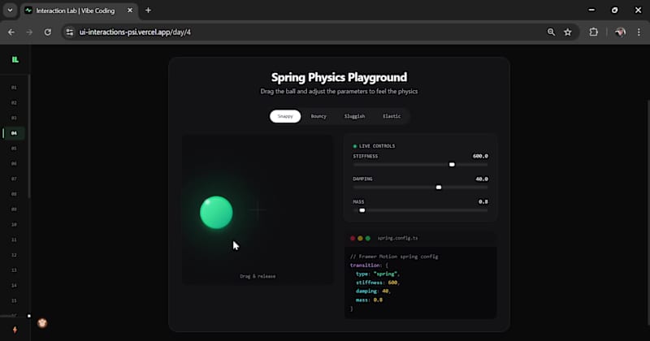
Task: Go to day 11 in the sidebar
Action: [14, 240]
